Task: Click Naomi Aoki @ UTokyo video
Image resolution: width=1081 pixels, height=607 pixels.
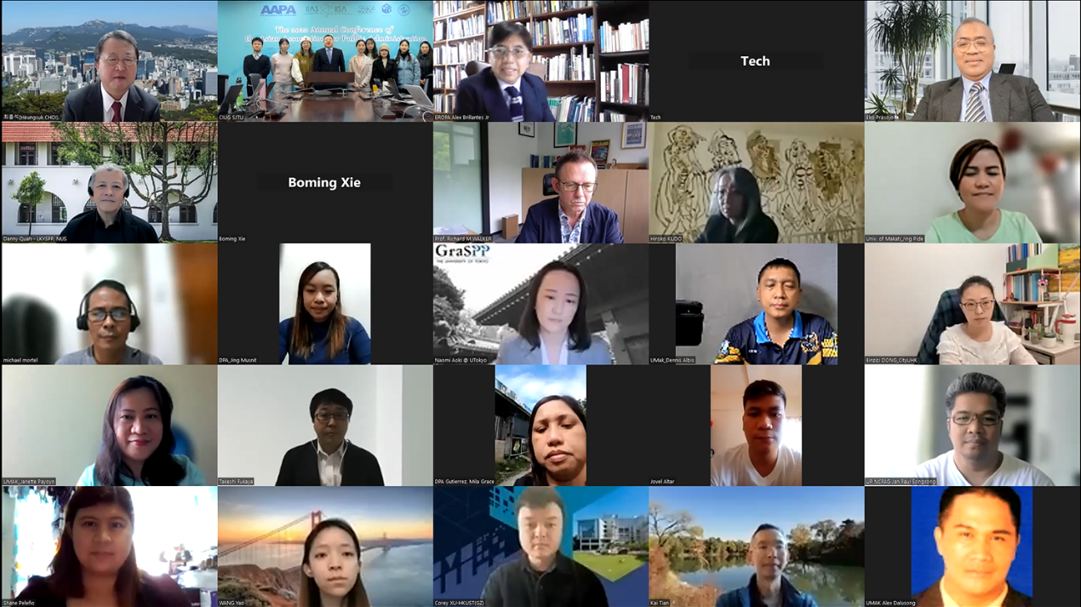Action: coord(540,304)
